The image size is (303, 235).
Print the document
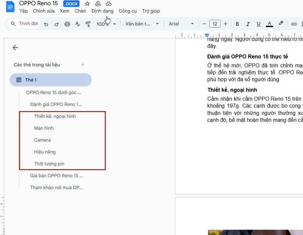click(x=67, y=24)
